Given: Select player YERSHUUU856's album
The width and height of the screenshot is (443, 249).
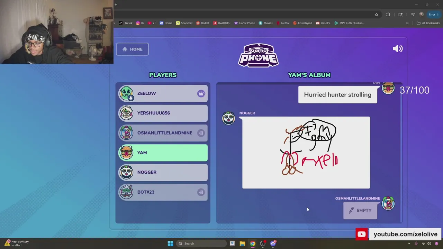Looking at the screenshot, I should [163, 113].
